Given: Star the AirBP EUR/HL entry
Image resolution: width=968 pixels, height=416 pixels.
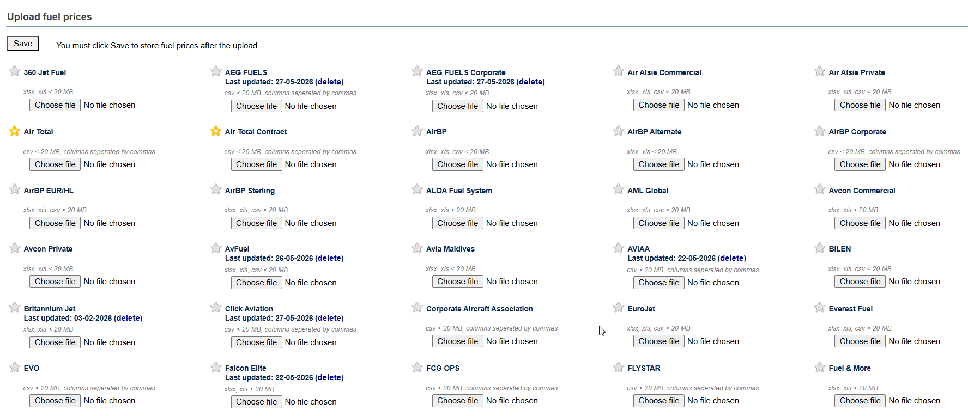Looking at the screenshot, I should pos(15,189).
